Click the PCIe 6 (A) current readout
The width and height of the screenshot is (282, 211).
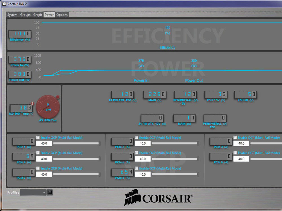pos(221,157)
